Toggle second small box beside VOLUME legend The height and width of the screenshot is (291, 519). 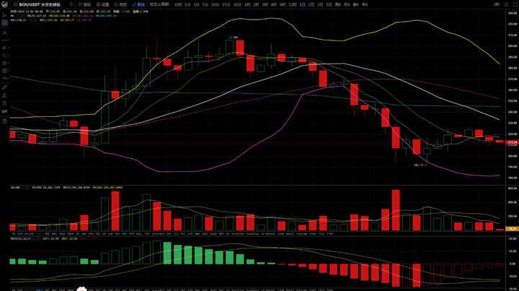pyautogui.click(x=27, y=188)
